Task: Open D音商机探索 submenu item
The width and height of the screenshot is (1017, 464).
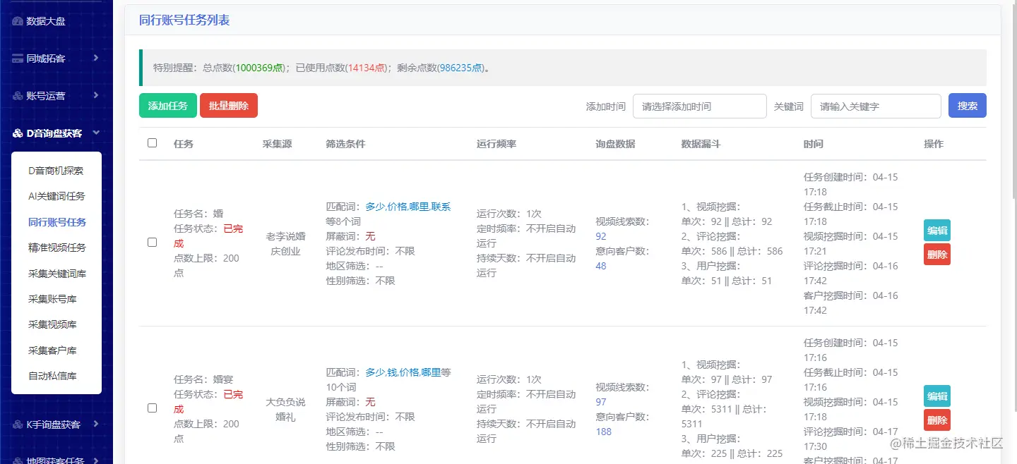Action: tap(56, 171)
